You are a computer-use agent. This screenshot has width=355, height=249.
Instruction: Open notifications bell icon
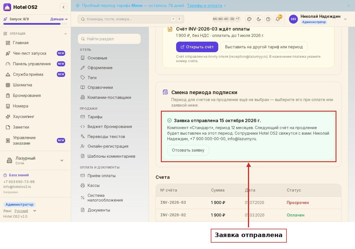(x=278, y=19)
